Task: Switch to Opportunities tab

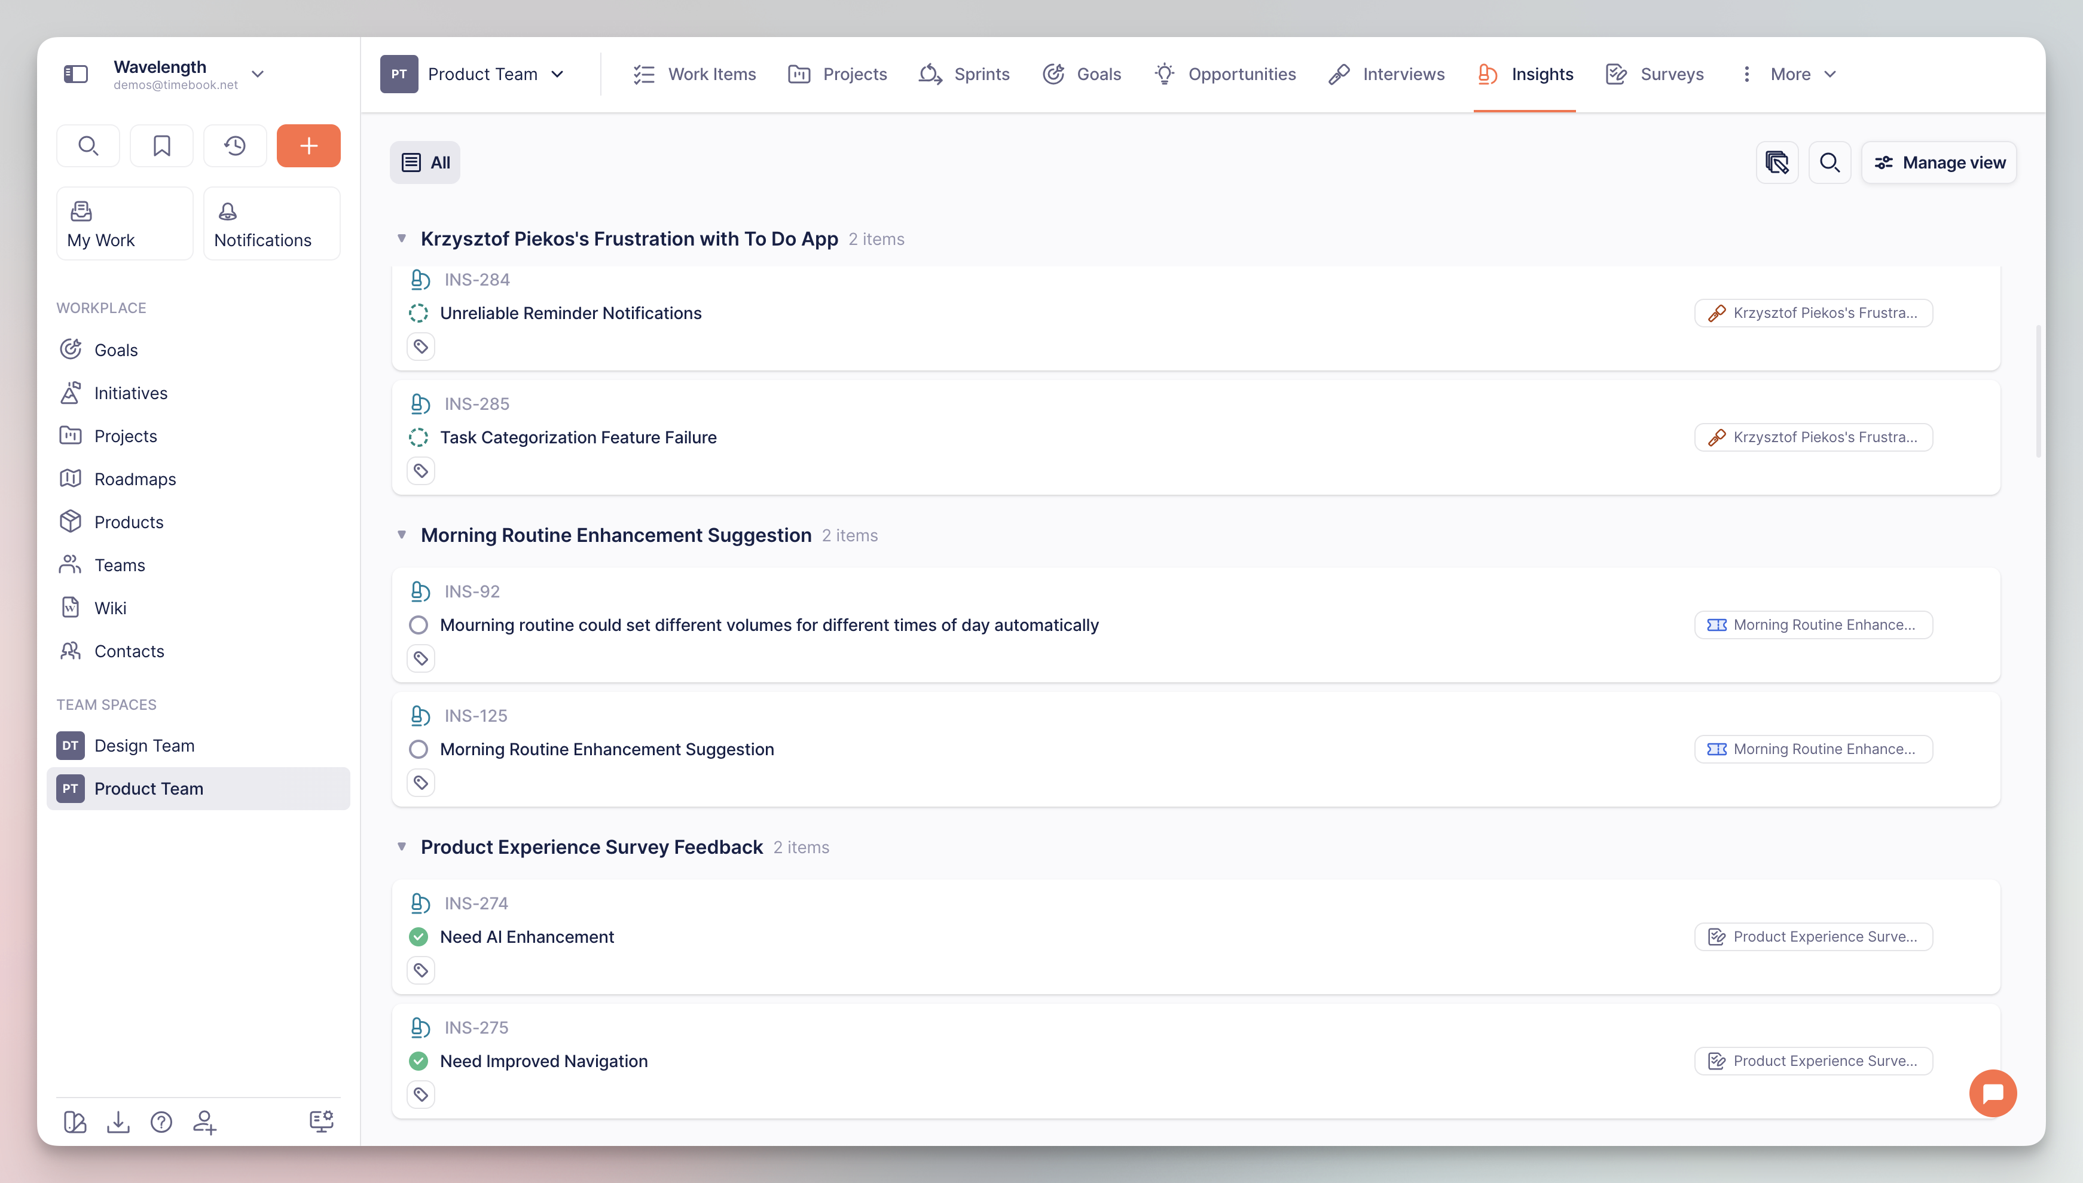Action: [1225, 74]
